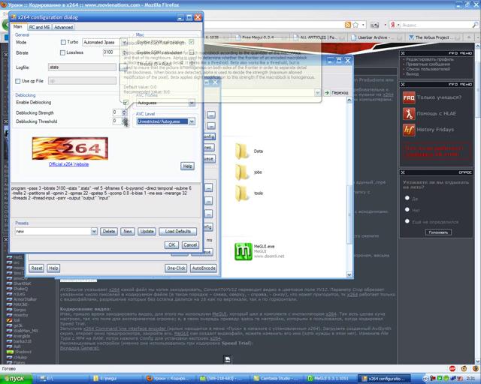This screenshot has height=384, width=481.
Task: Select the MeGUI.exe application icon
Action: 244,251
